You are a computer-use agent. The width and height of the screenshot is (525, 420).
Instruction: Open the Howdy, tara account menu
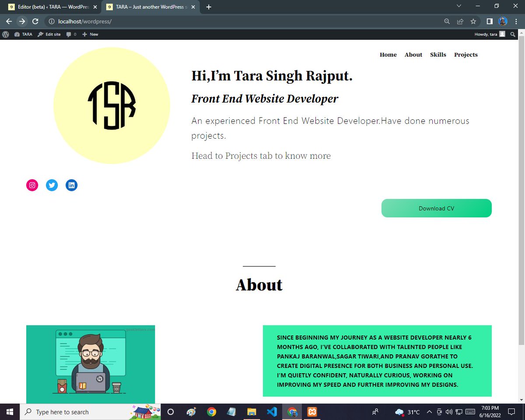pyautogui.click(x=490, y=34)
